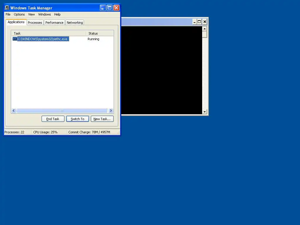Open the View menu
This screenshot has height=225, width=300.
[32, 14]
